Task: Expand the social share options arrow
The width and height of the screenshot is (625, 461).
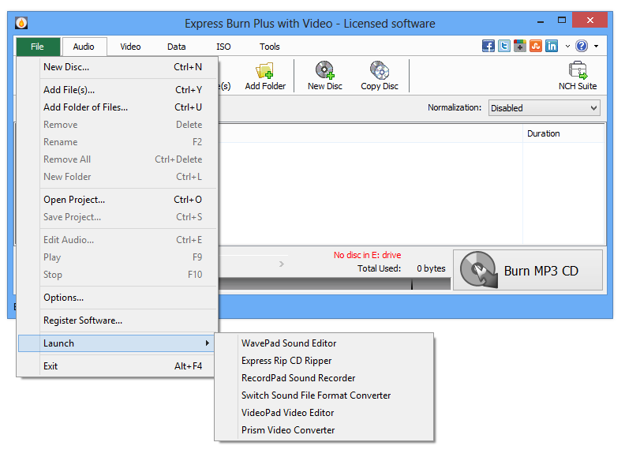Action: (x=567, y=47)
